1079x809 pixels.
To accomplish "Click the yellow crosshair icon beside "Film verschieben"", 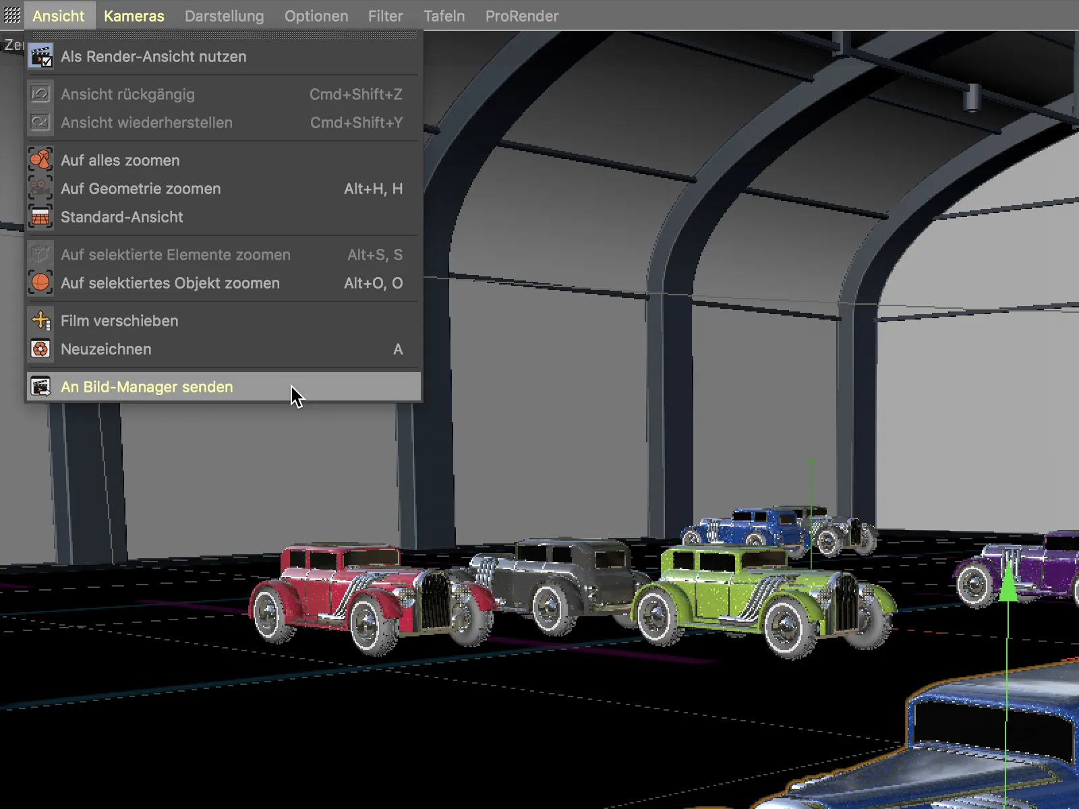I will pyautogui.click(x=40, y=320).
